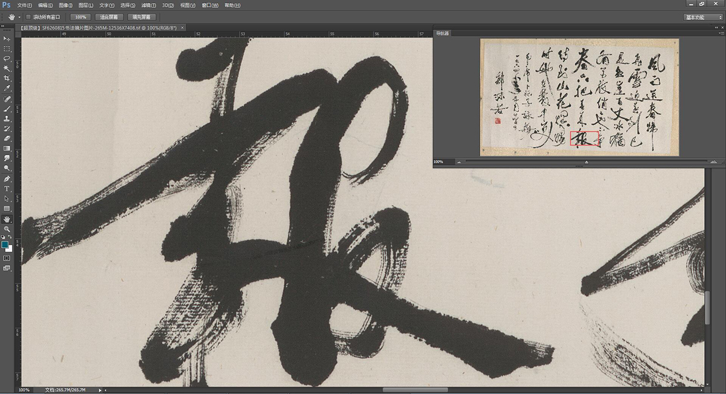This screenshot has width=726, height=394.
Task: Select the Smudge tool
Action: point(7,158)
